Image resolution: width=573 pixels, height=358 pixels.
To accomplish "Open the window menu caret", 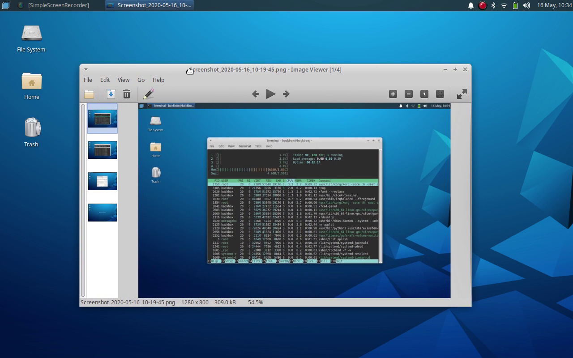I will click(86, 69).
